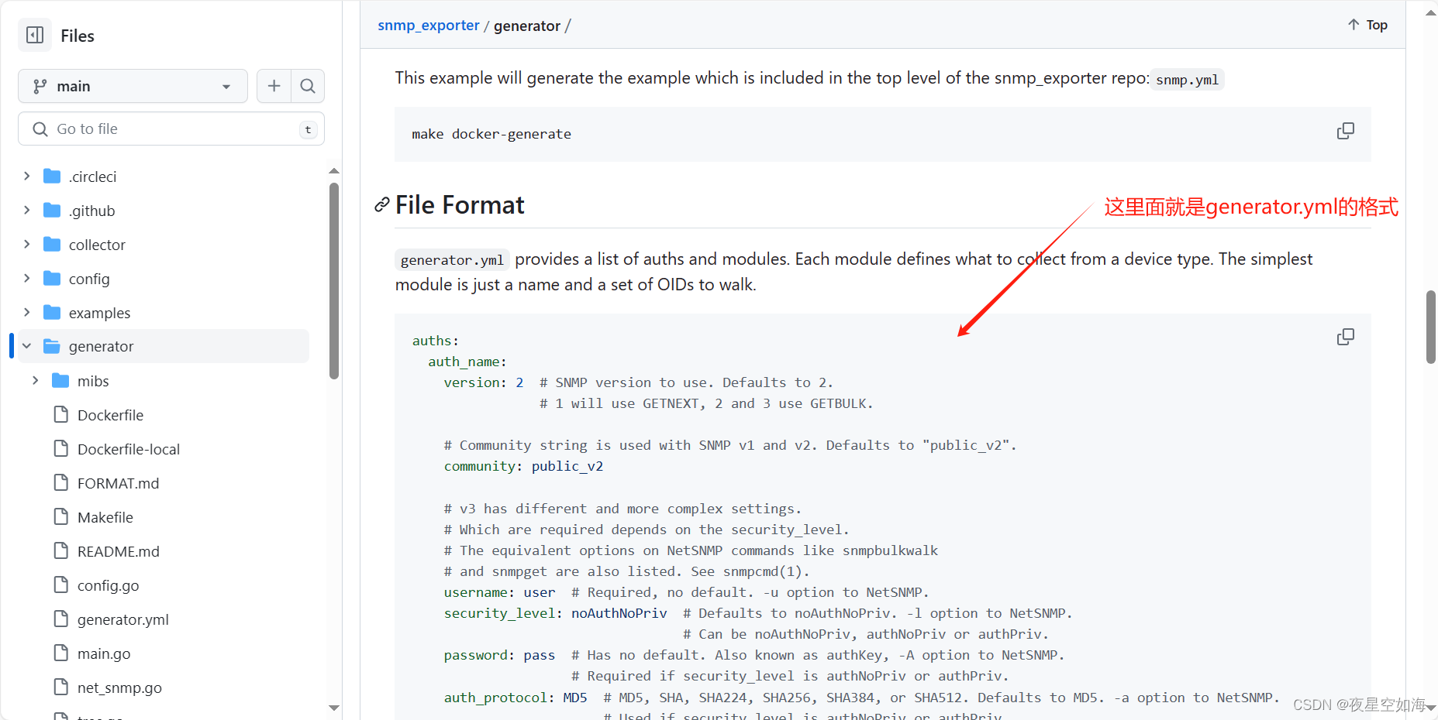Image resolution: width=1438 pixels, height=720 pixels.
Task: Open the main branch dropdown
Action: click(x=133, y=86)
